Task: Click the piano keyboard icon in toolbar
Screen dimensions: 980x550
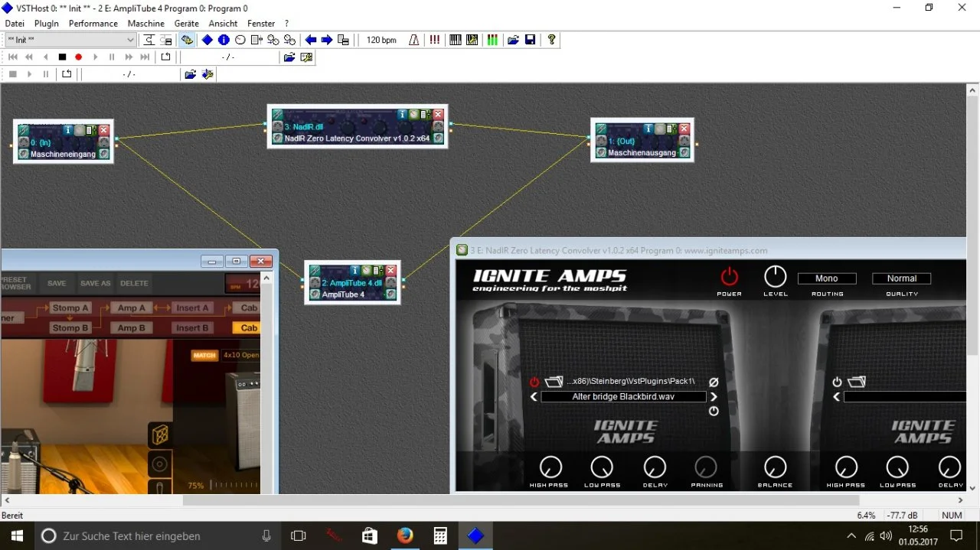Action: [456, 40]
